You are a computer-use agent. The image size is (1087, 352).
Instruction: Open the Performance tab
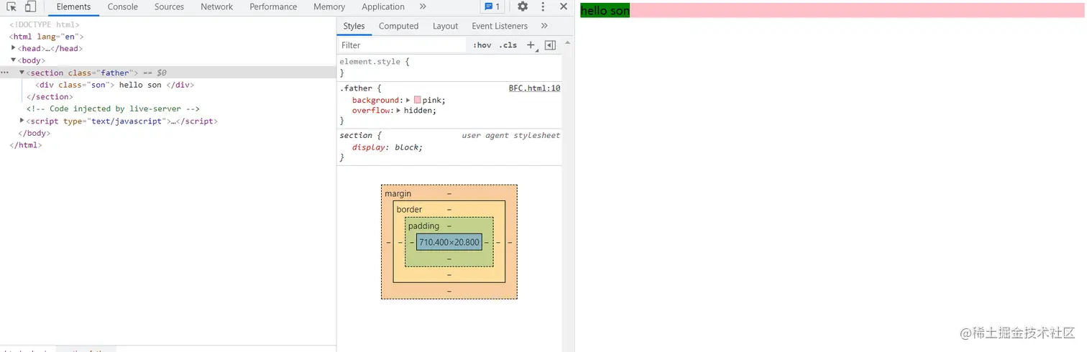tap(273, 7)
